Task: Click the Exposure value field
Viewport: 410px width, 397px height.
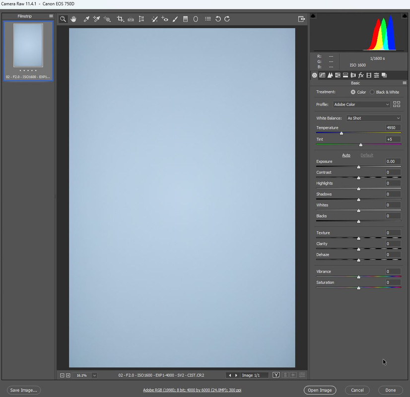Action: [393, 161]
